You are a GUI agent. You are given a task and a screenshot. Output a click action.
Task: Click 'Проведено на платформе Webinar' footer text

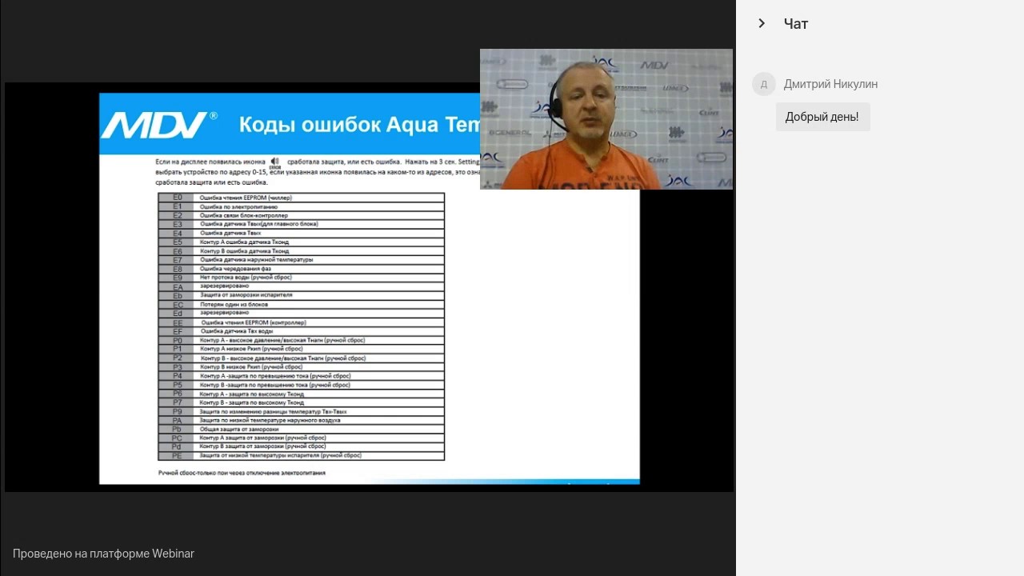tap(103, 554)
